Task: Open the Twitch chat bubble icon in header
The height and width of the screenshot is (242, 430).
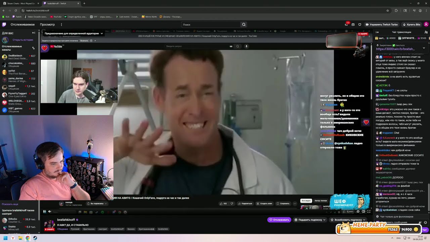Action: (x=360, y=25)
